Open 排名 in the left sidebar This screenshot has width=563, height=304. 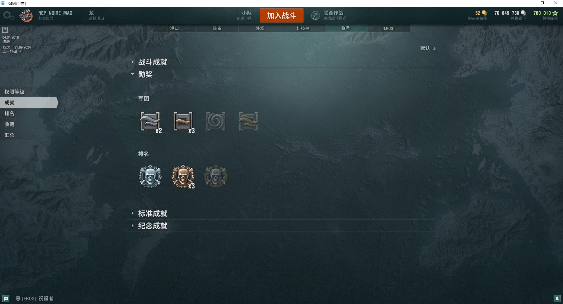9,113
